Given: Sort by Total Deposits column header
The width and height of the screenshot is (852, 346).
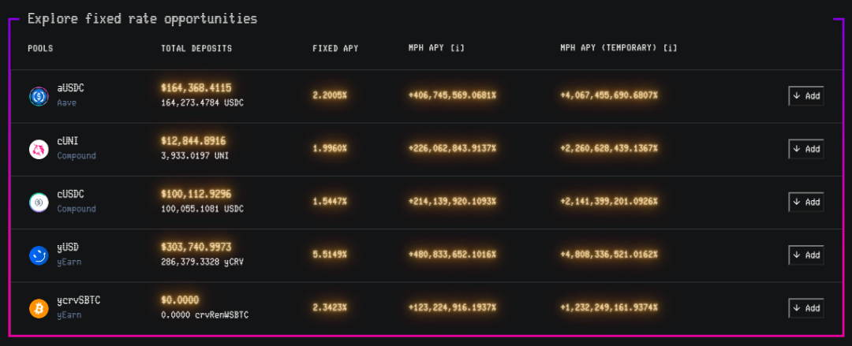Looking at the screenshot, I should point(196,48).
